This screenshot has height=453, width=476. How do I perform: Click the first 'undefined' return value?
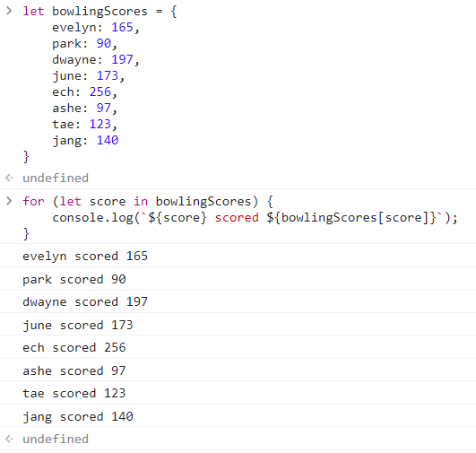56,178
